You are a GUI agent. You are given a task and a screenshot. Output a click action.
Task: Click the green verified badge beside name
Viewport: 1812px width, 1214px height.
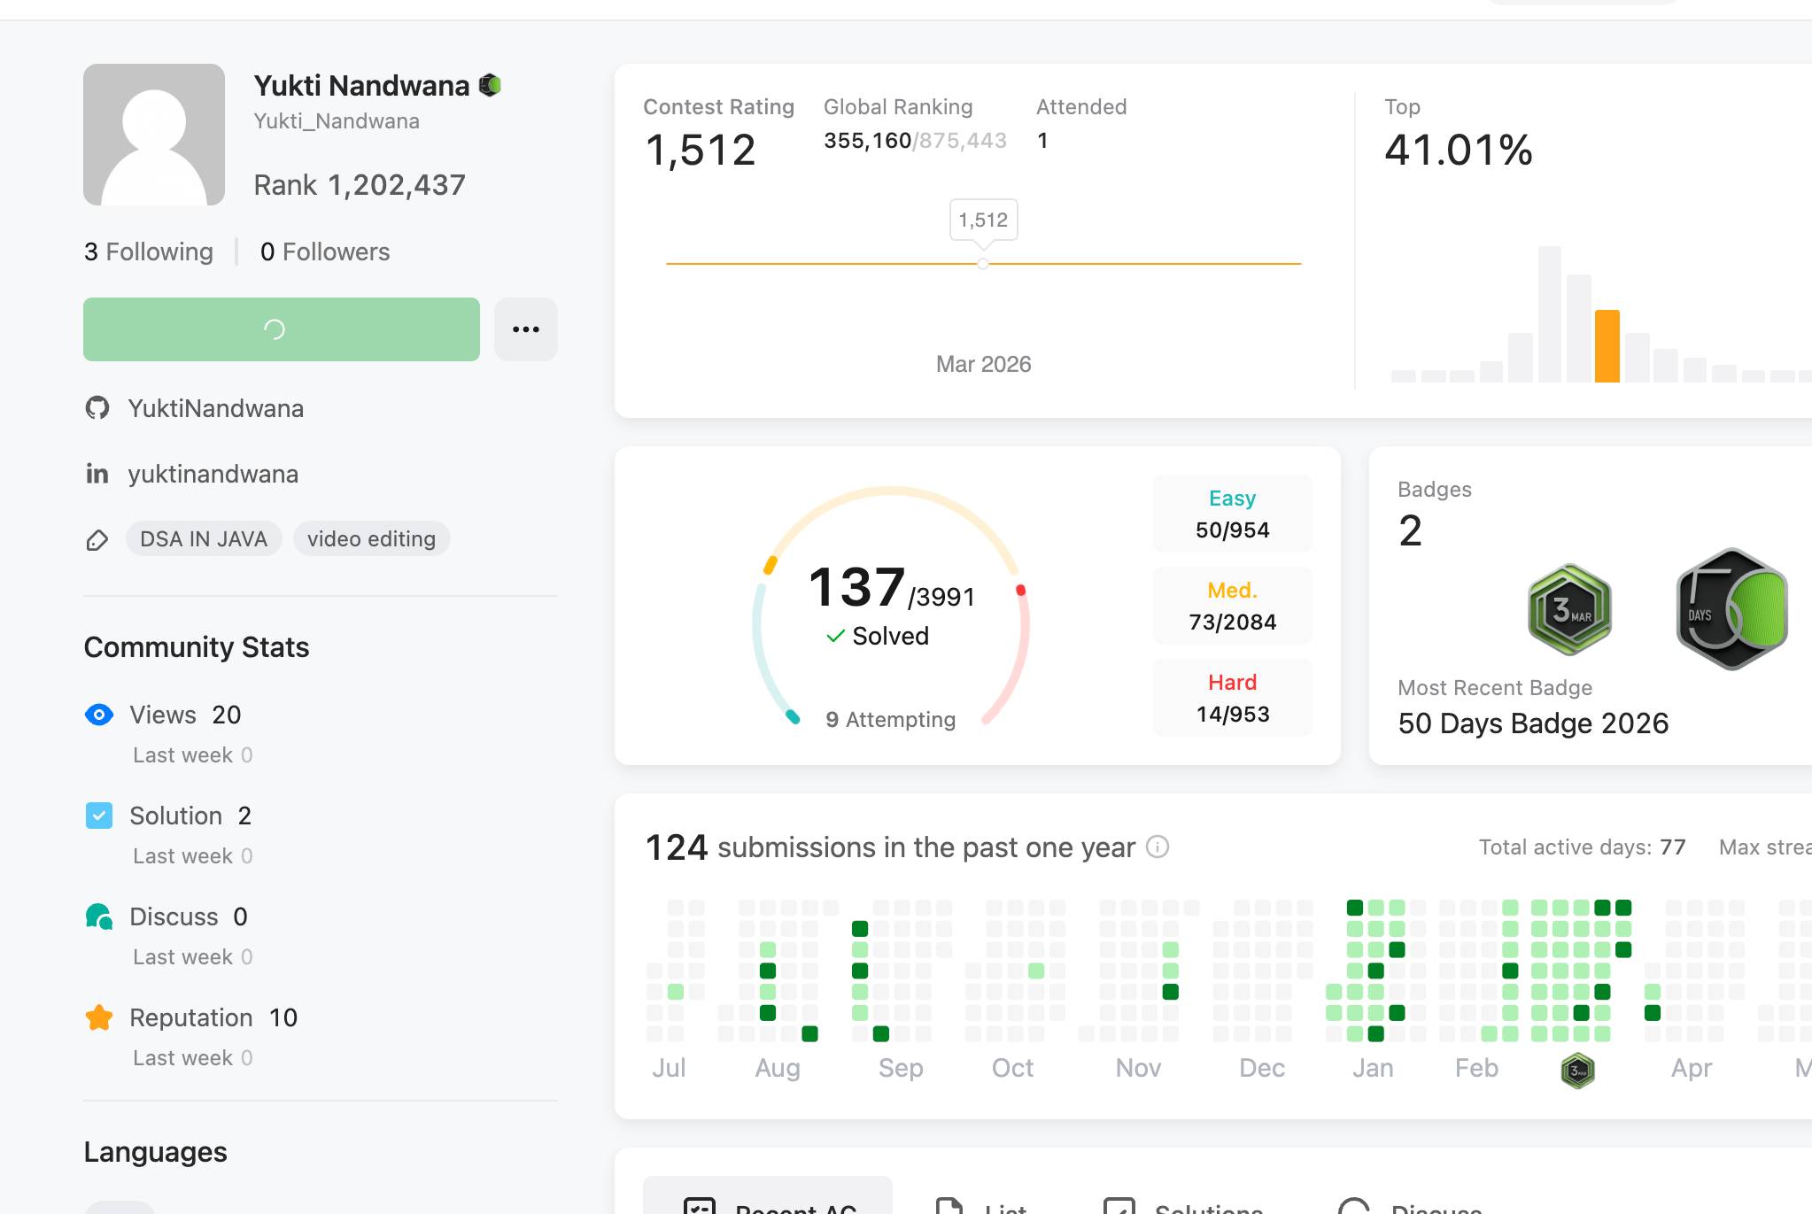pos(490,85)
